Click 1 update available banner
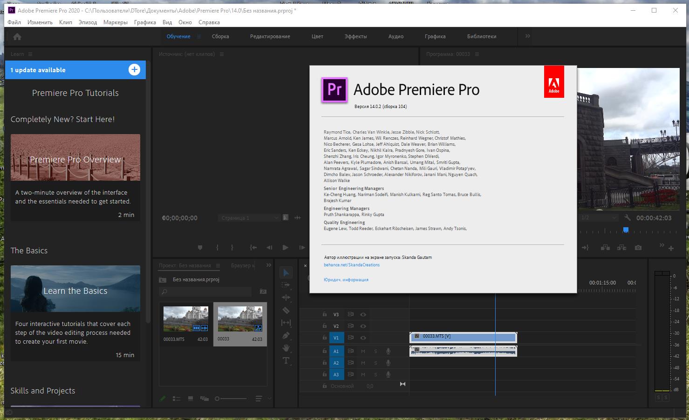The width and height of the screenshot is (689, 420). point(75,70)
